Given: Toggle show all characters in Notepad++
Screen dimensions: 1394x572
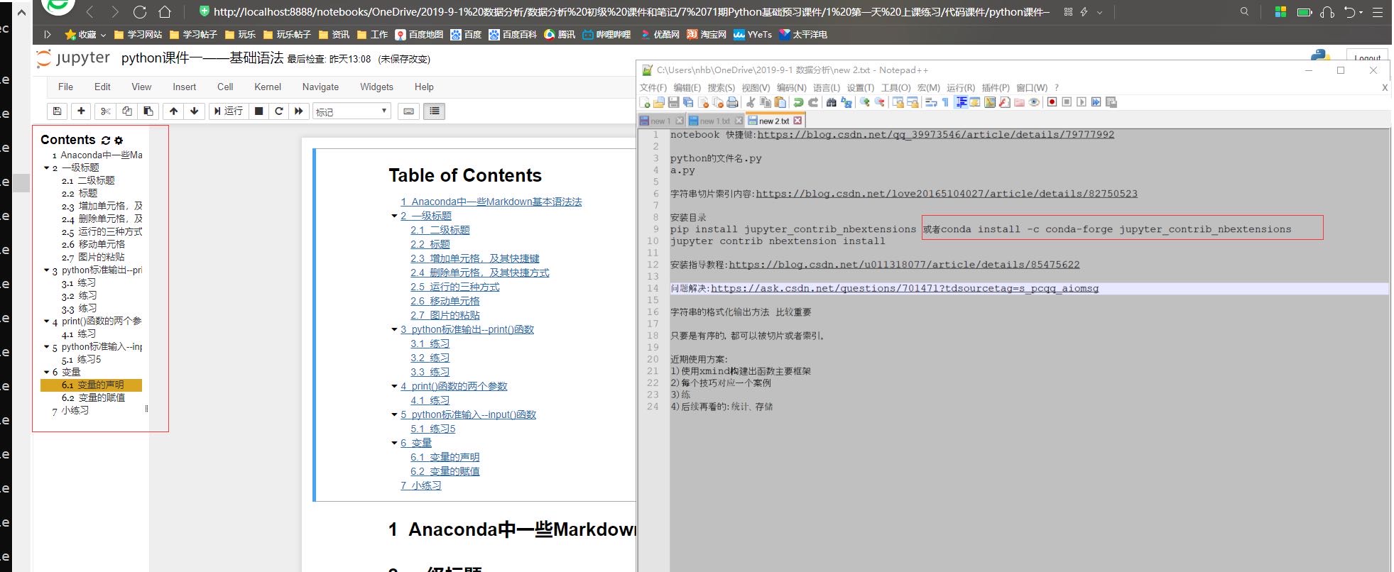Looking at the screenshot, I should 945,103.
